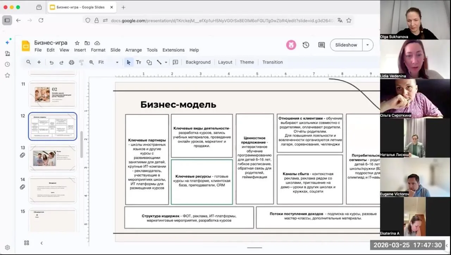Click the zoom magnifier tool
Viewport: 451px width, 255px height.
(92, 62)
